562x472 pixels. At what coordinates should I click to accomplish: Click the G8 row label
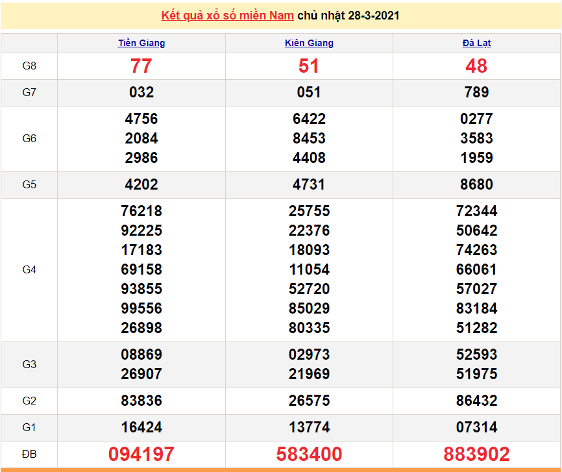pyautogui.click(x=29, y=66)
